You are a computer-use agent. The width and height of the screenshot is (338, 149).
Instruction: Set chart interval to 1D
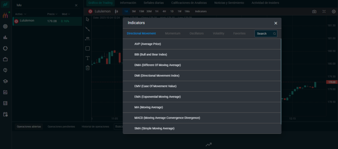[172, 11]
